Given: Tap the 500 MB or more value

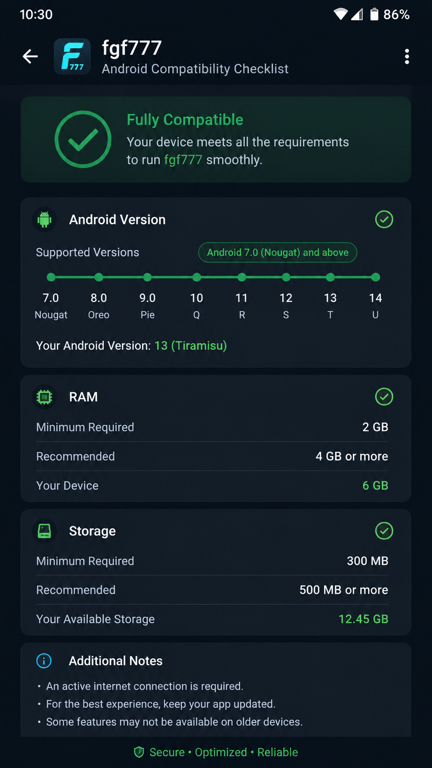Looking at the screenshot, I should click(343, 590).
